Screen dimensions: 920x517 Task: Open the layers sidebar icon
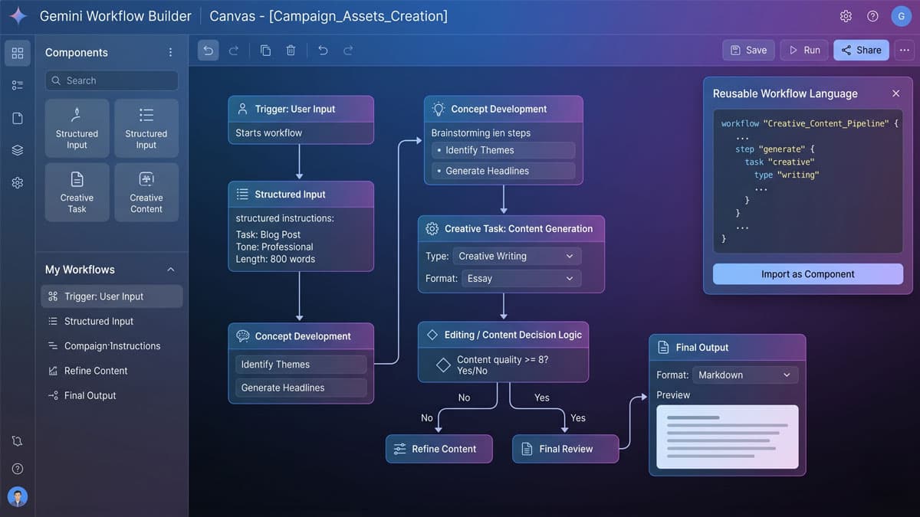(x=18, y=150)
